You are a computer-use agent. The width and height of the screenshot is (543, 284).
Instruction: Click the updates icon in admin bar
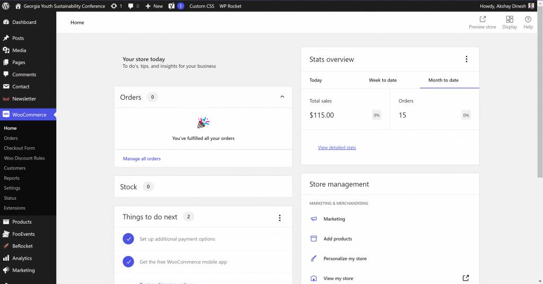pyautogui.click(x=114, y=6)
